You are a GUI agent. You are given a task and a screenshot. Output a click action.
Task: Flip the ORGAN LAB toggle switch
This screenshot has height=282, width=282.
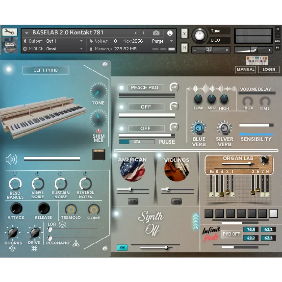[264, 160]
